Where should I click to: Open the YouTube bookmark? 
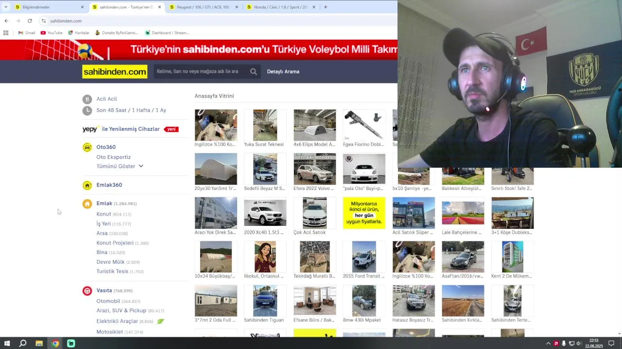click(52, 33)
